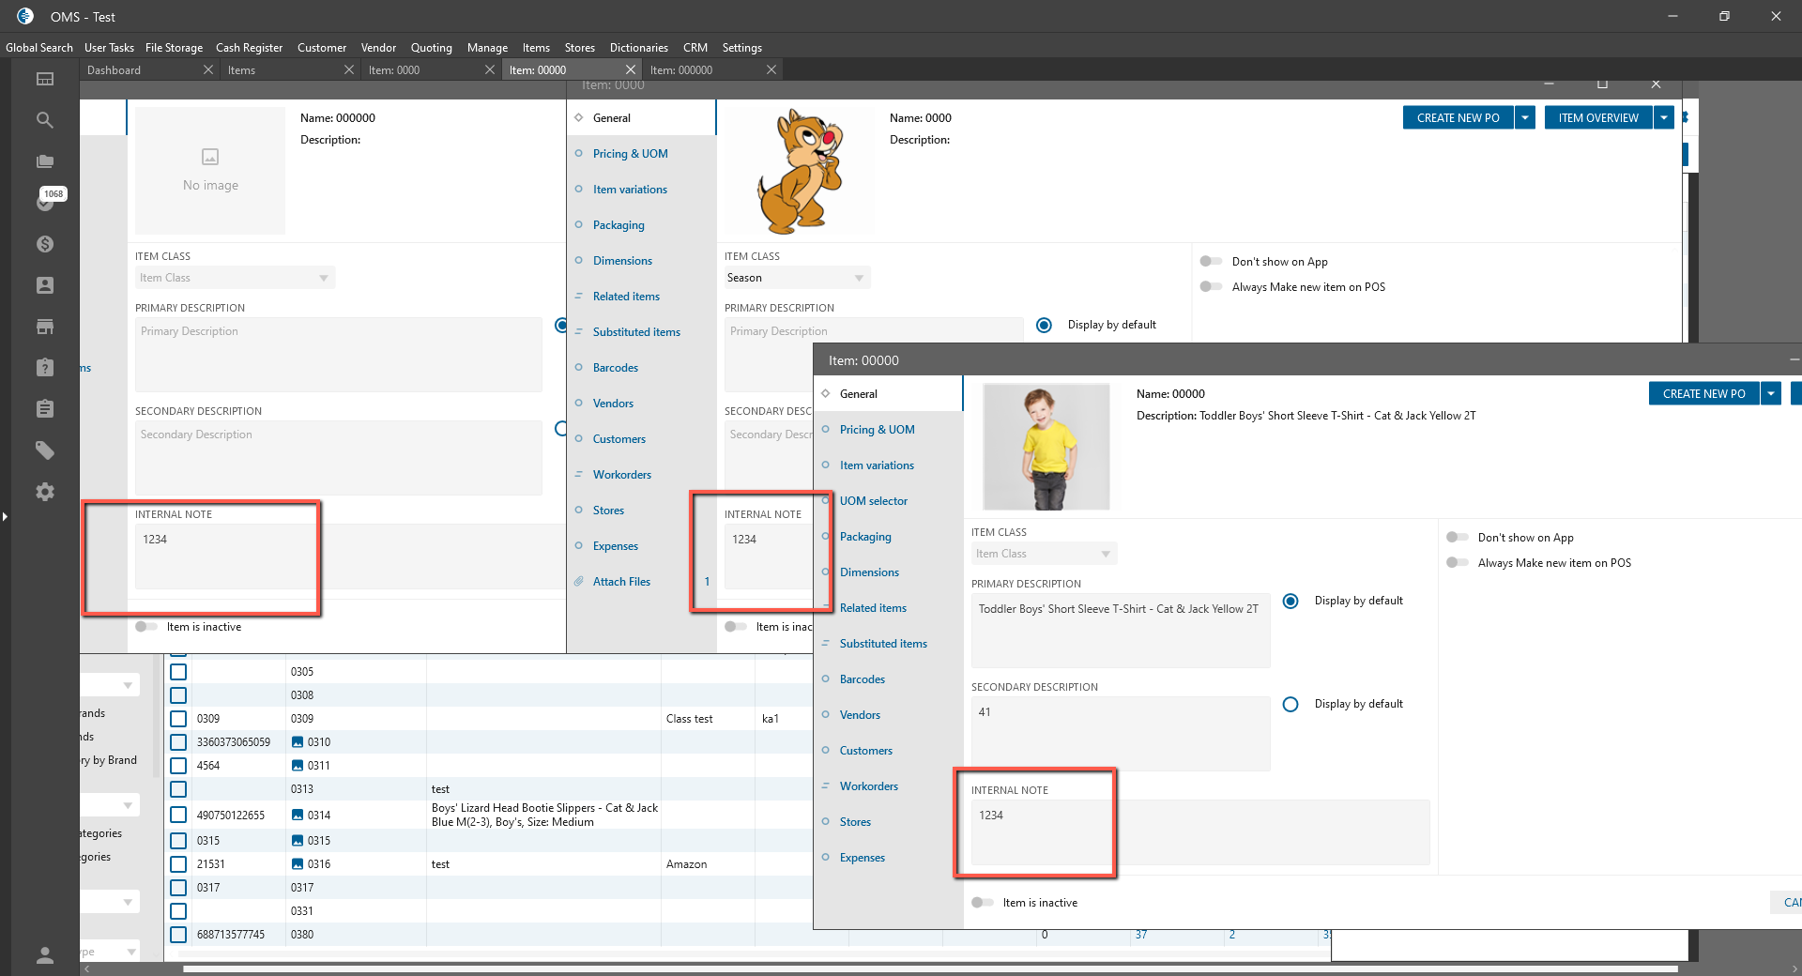Close the Item: 000000 tab
The image size is (1802, 976).
(x=771, y=69)
